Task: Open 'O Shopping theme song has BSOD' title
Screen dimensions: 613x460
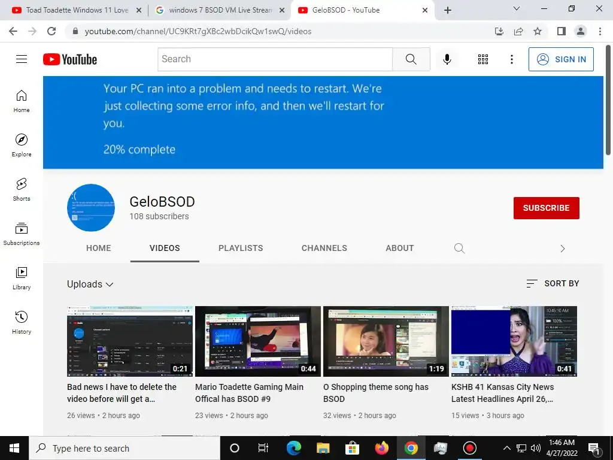Action: (376, 393)
